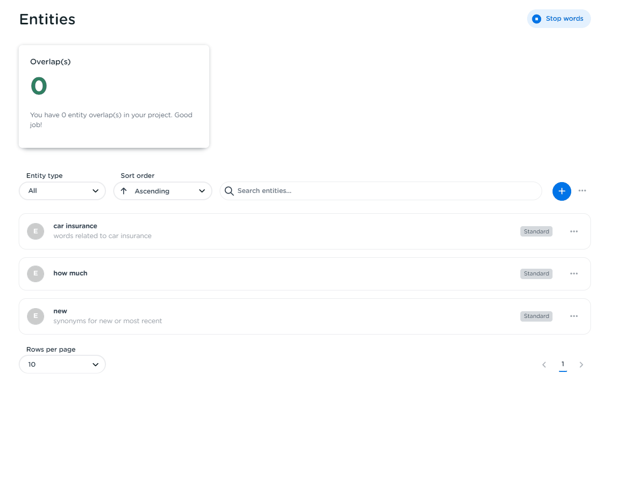Expand the Entity type dropdown
The width and height of the screenshot is (619, 485).
(x=62, y=191)
